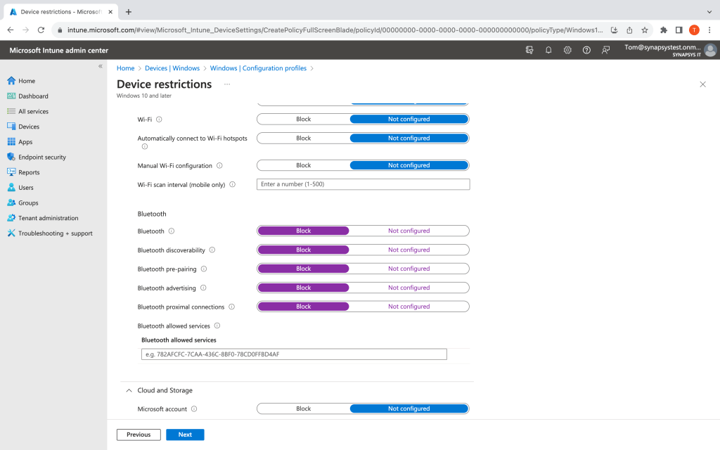This screenshot has height=450, width=720.
Task: Open Tenant administration in sidebar
Action: pos(48,218)
